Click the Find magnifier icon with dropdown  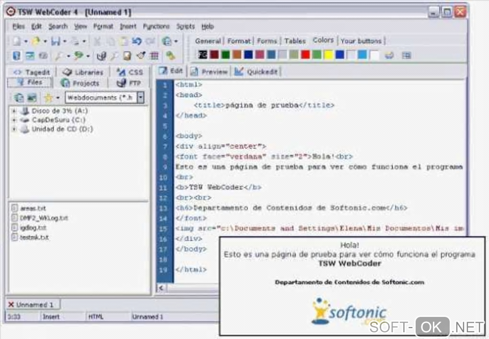pos(59,56)
